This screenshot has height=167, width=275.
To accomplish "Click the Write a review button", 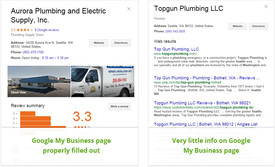I will 119,106.
